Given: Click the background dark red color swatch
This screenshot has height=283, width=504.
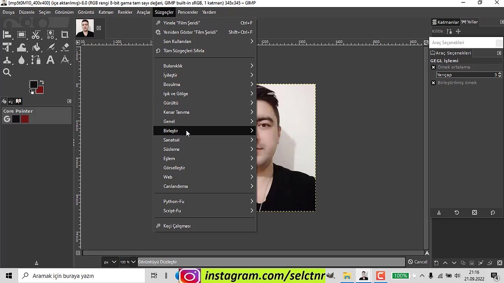Looking at the screenshot, I should pos(40,90).
